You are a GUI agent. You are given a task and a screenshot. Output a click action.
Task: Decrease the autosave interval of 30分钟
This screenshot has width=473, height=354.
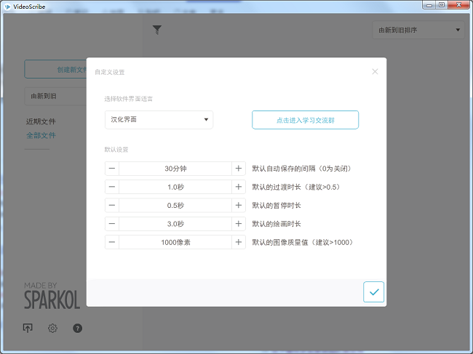point(112,169)
